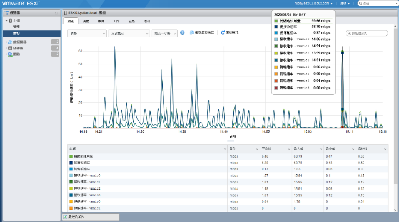The image size is (399, 222).
Task: Click the 選取虛擬機器 select VMs icon
Action: [192, 32]
